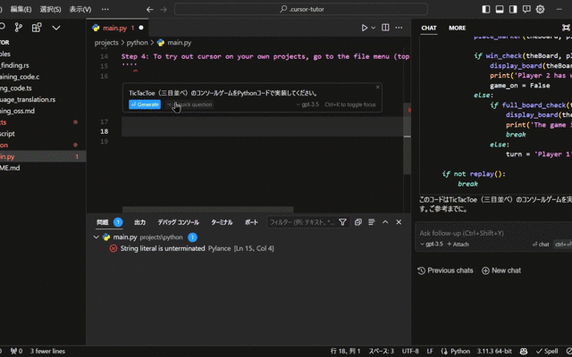Click the unsaved dot on main.py tab
The width and height of the screenshot is (572, 357).
tap(141, 28)
